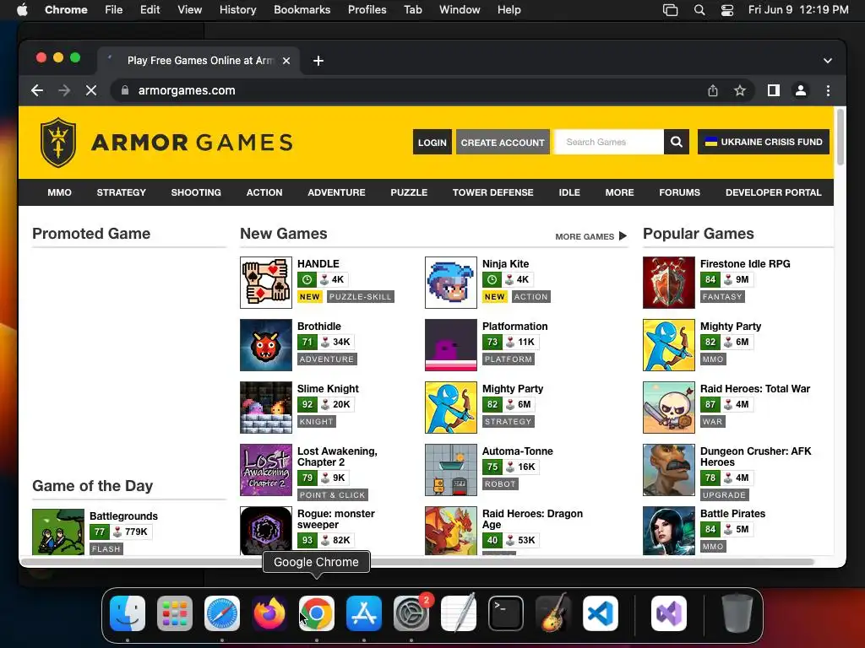Open the Brothidle game link
The width and height of the screenshot is (865, 648).
click(x=318, y=327)
